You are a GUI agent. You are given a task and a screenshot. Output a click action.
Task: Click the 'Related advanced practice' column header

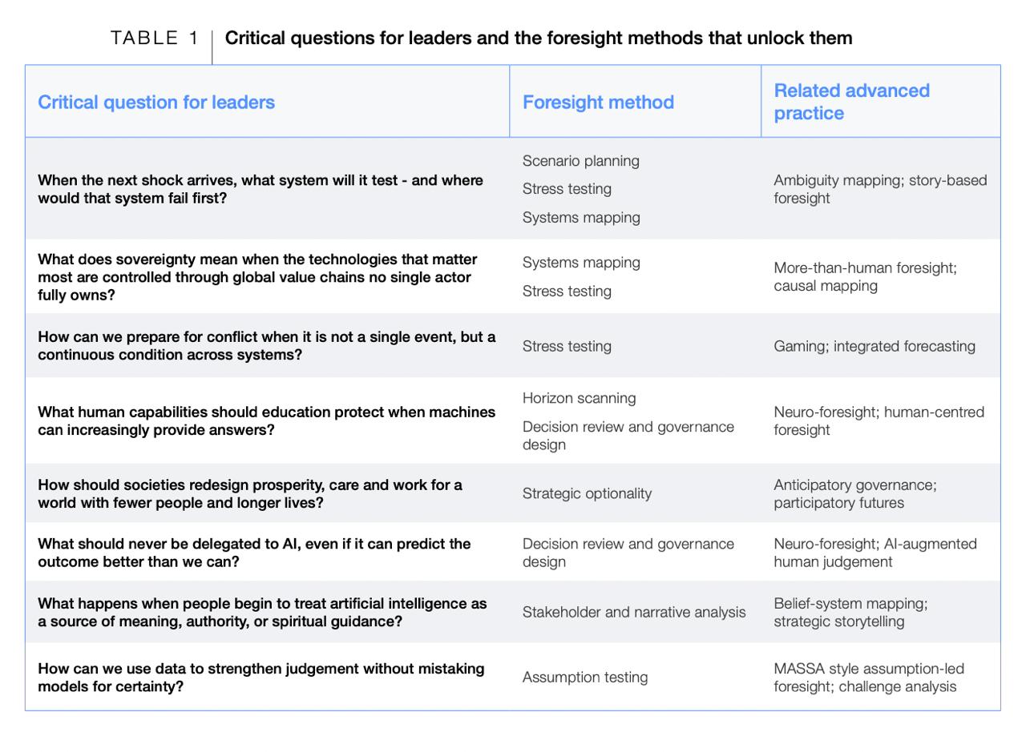pos(851,102)
